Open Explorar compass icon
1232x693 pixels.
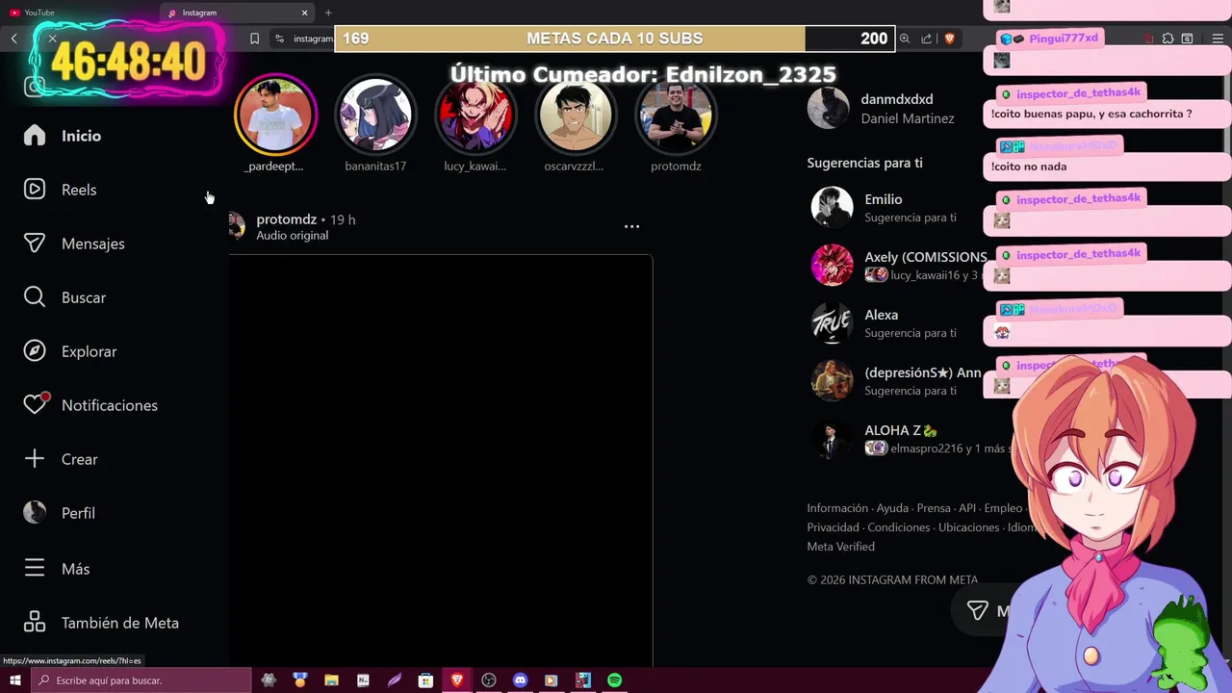(x=35, y=351)
